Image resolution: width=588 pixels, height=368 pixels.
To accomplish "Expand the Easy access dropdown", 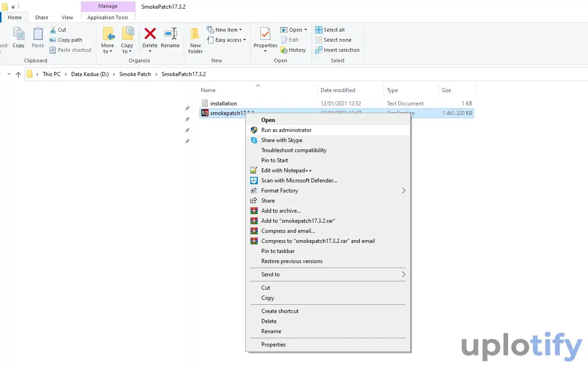I will pos(226,40).
